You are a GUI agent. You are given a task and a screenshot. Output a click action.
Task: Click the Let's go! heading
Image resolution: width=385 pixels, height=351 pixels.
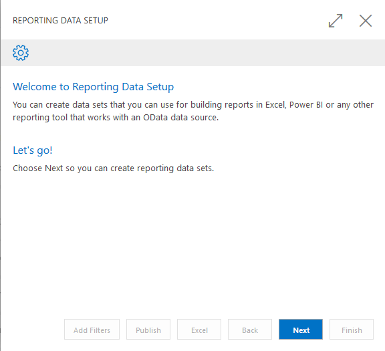pyautogui.click(x=33, y=150)
